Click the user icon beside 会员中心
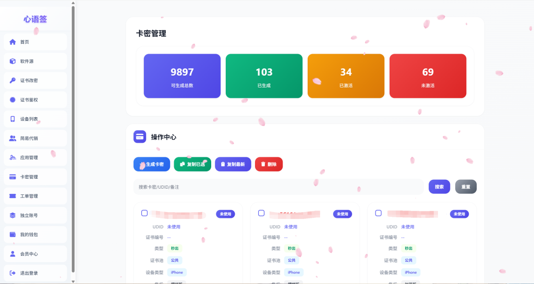This screenshot has height=284, width=534. click(x=13, y=254)
